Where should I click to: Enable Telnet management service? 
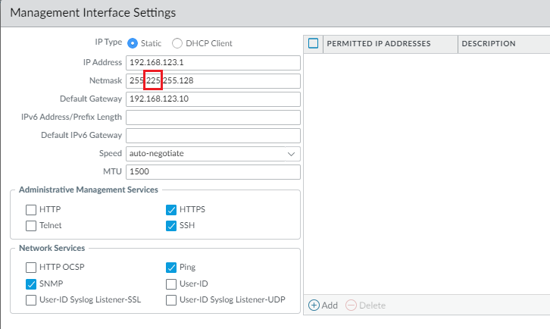(31, 225)
